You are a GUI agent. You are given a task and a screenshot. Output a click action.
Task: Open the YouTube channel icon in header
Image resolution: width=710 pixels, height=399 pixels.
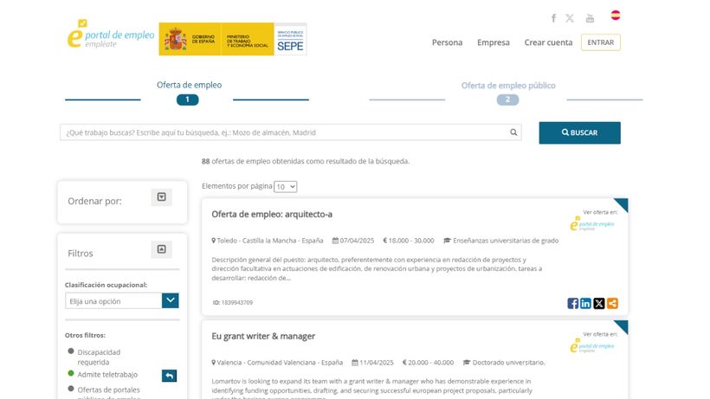(590, 18)
